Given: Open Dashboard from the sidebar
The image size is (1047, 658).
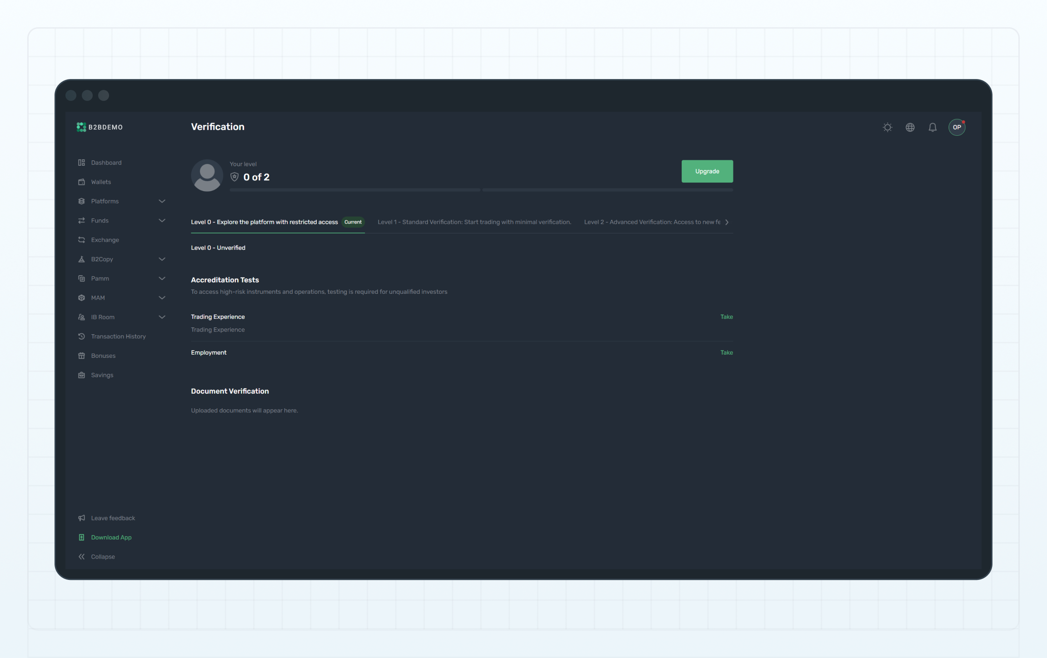Looking at the screenshot, I should [106, 163].
